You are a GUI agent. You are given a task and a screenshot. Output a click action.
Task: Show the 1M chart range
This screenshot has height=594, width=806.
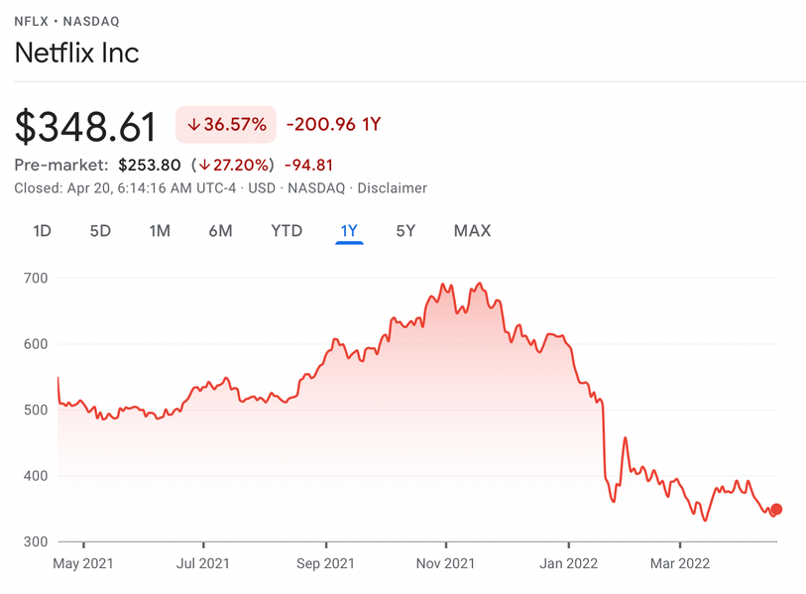click(160, 231)
